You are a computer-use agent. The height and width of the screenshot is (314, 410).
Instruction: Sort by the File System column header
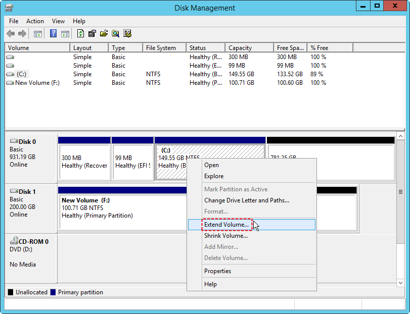(x=161, y=48)
